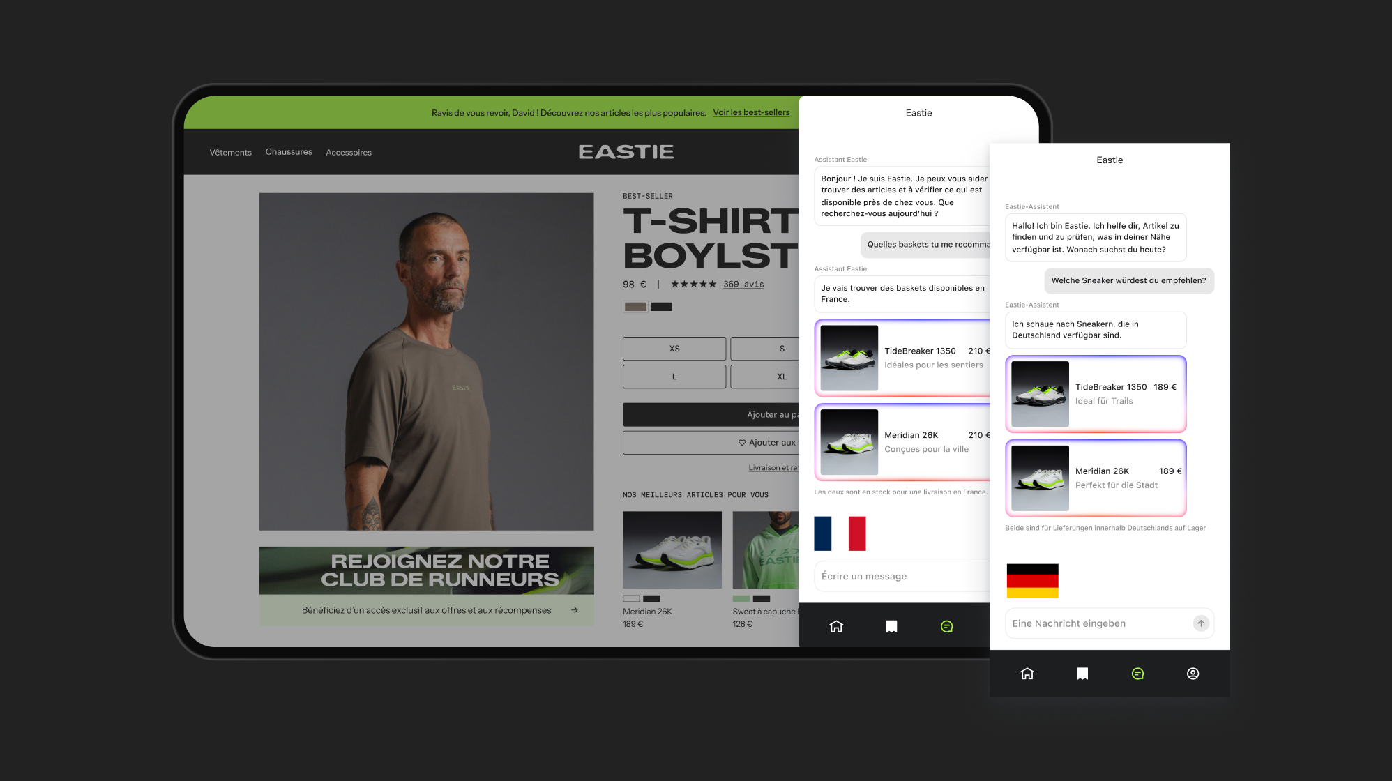The image size is (1392, 781).
Task: Choose white swatch under Meridian 26K product
Action: click(631, 599)
